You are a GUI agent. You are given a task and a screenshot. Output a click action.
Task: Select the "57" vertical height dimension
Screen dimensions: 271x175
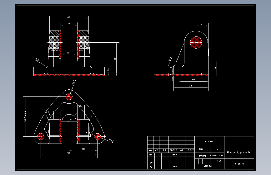115,59
